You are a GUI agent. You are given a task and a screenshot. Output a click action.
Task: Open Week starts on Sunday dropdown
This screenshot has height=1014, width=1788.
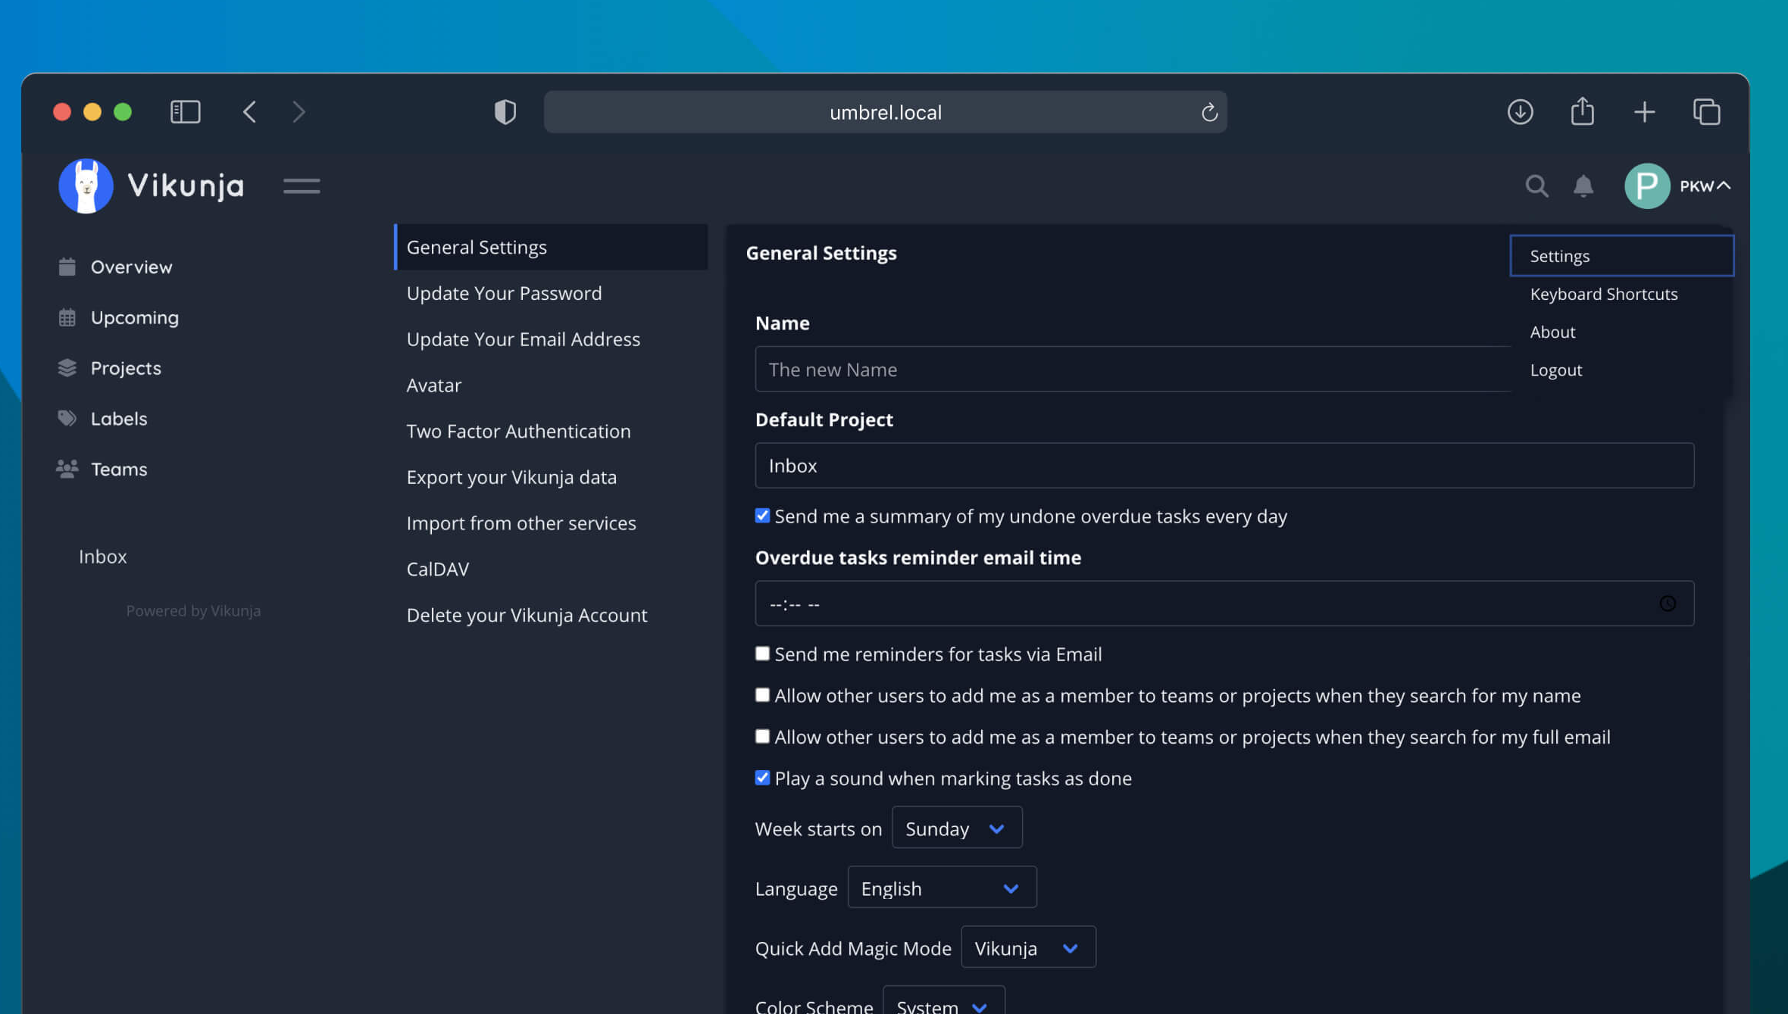(x=957, y=828)
